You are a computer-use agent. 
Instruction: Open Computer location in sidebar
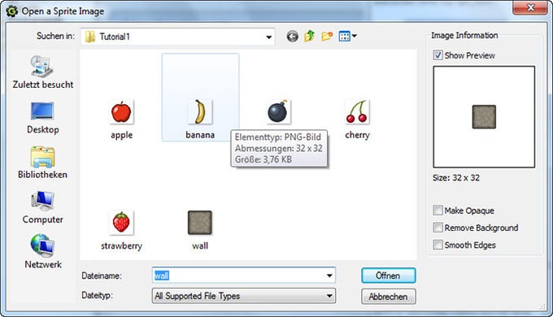click(42, 207)
